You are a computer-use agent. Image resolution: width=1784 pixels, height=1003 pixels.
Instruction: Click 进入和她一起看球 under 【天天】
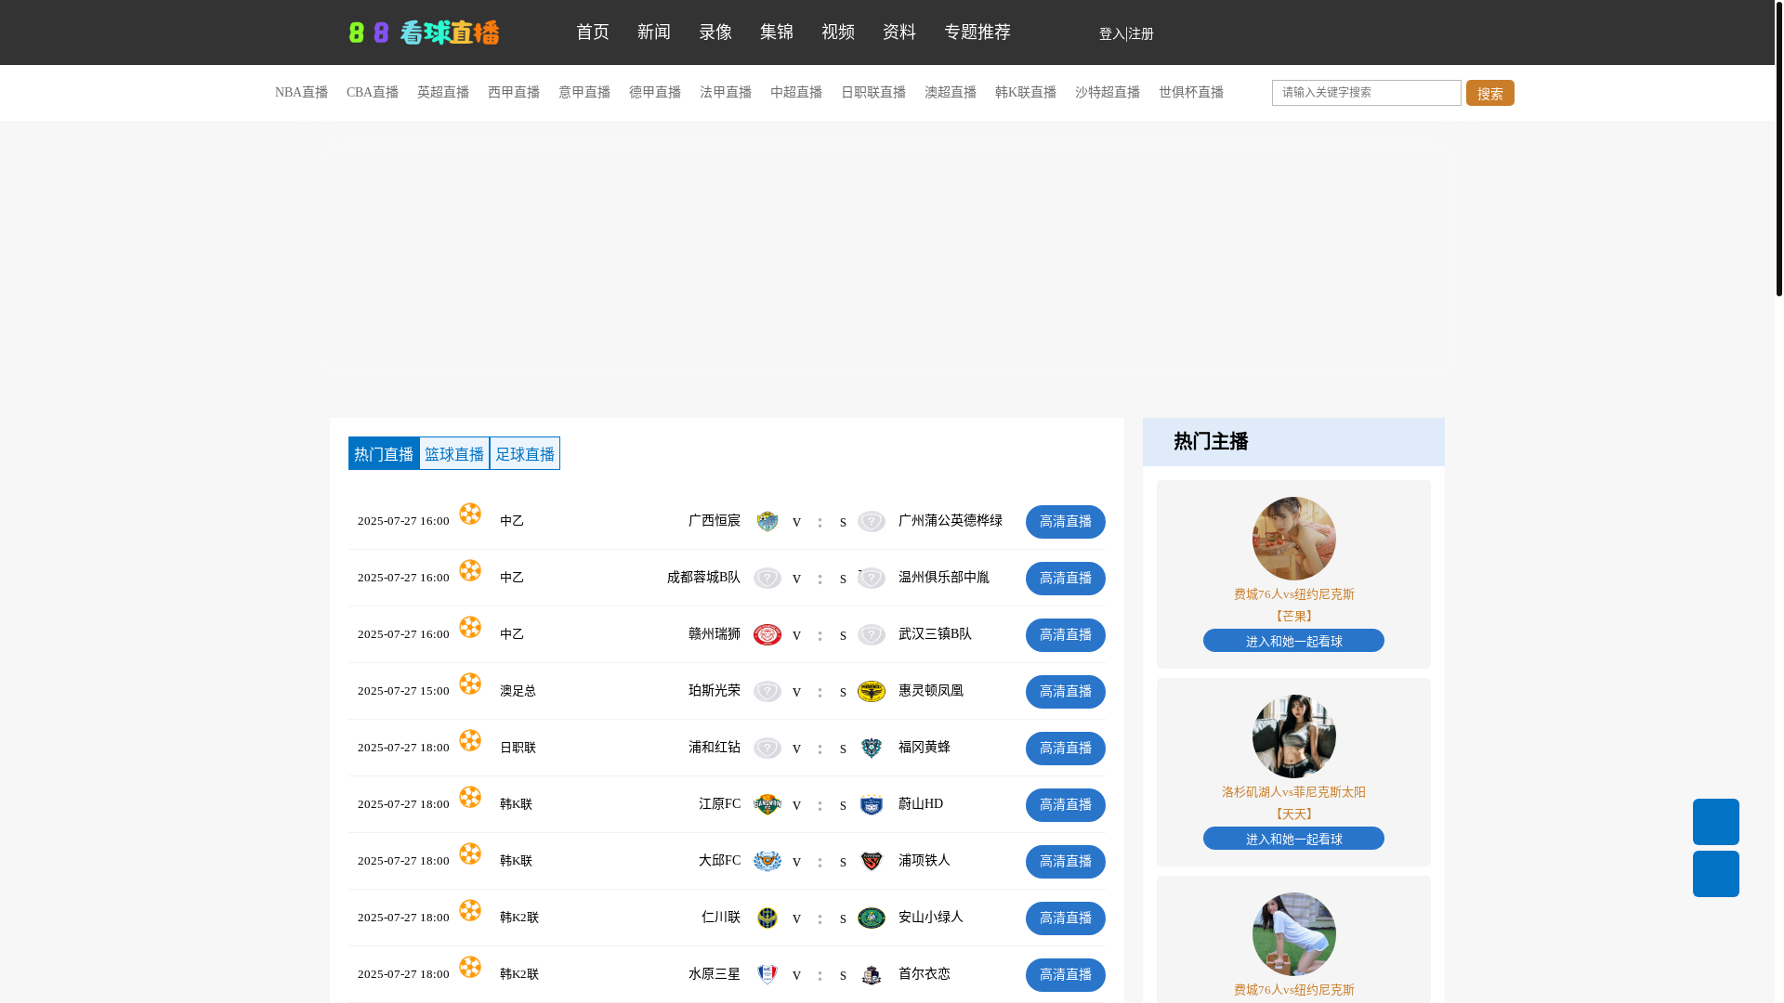[1294, 839]
